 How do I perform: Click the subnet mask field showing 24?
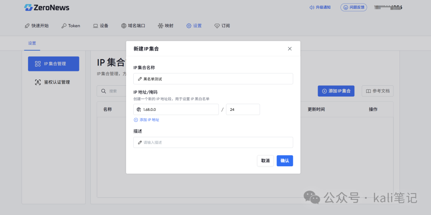click(243, 109)
